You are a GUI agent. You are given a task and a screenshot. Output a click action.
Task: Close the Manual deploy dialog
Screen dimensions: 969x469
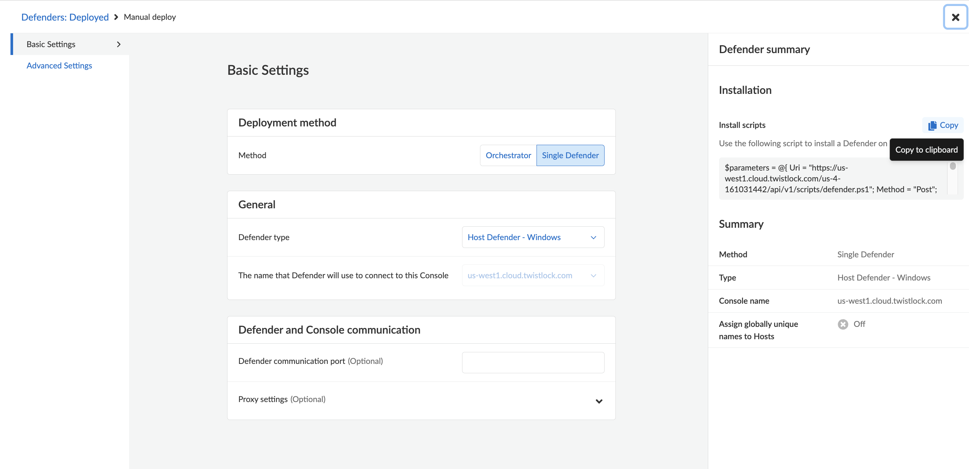(x=955, y=17)
